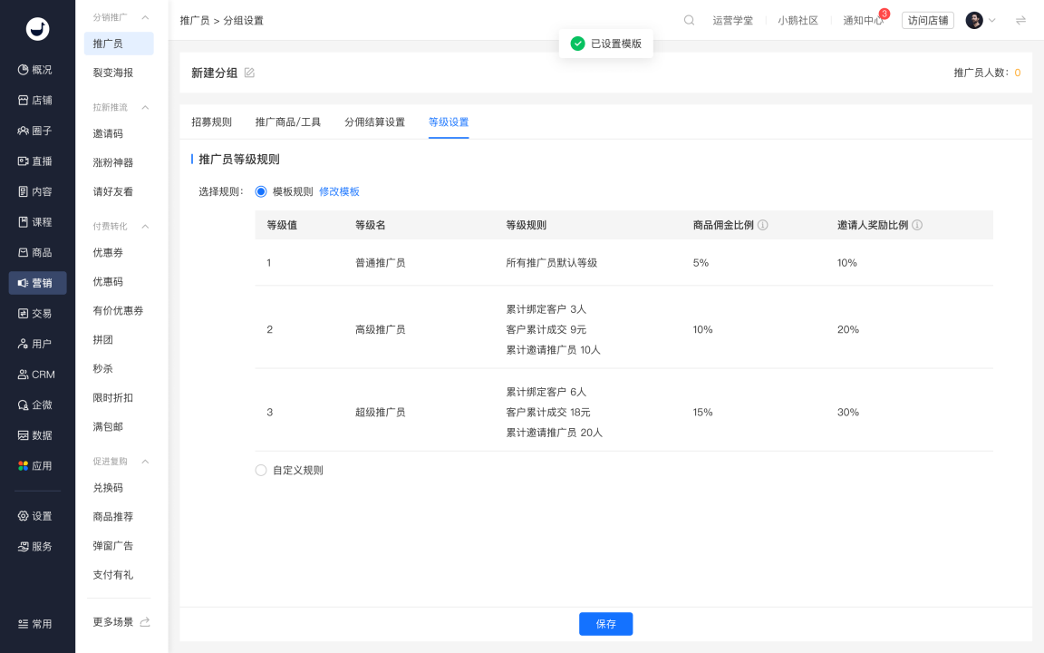This screenshot has height=653, width=1044.
Task: Open 通知中心 with red badge
Action: (x=865, y=20)
